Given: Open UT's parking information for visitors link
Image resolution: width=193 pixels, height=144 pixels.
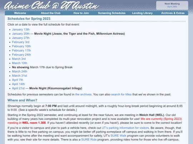Looking at the screenshot, I should 125,128.
